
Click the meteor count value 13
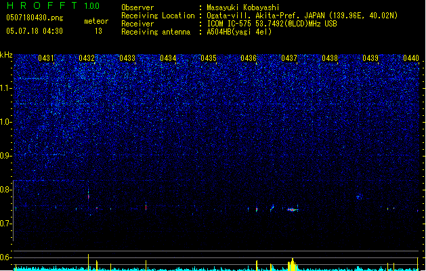[x=98, y=31]
